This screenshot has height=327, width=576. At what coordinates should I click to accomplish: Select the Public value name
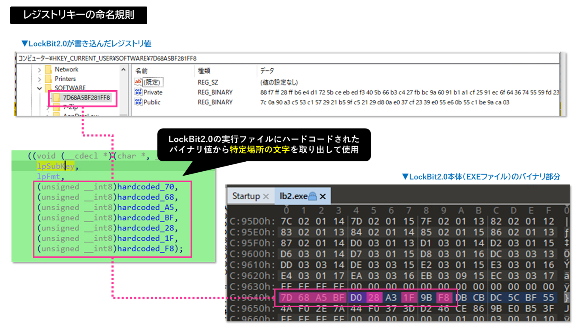(152, 102)
